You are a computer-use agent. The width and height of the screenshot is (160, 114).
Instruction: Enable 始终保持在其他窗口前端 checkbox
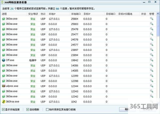pyautogui.click(x=47, y=109)
